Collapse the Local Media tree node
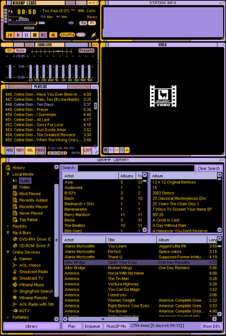226x336 pixels. click(x=8, y=174)
